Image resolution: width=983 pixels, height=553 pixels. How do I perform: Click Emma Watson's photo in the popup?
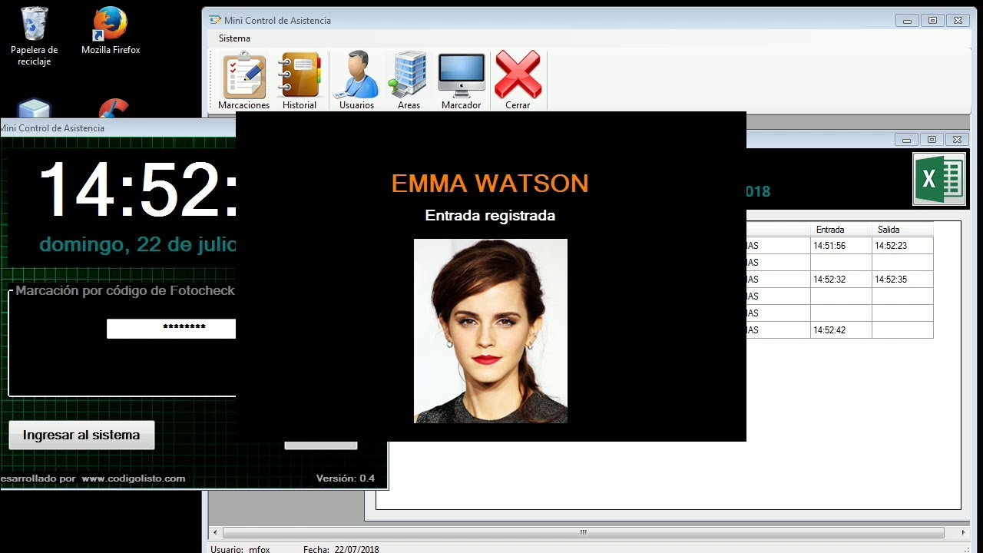click(x=491, y=331)
